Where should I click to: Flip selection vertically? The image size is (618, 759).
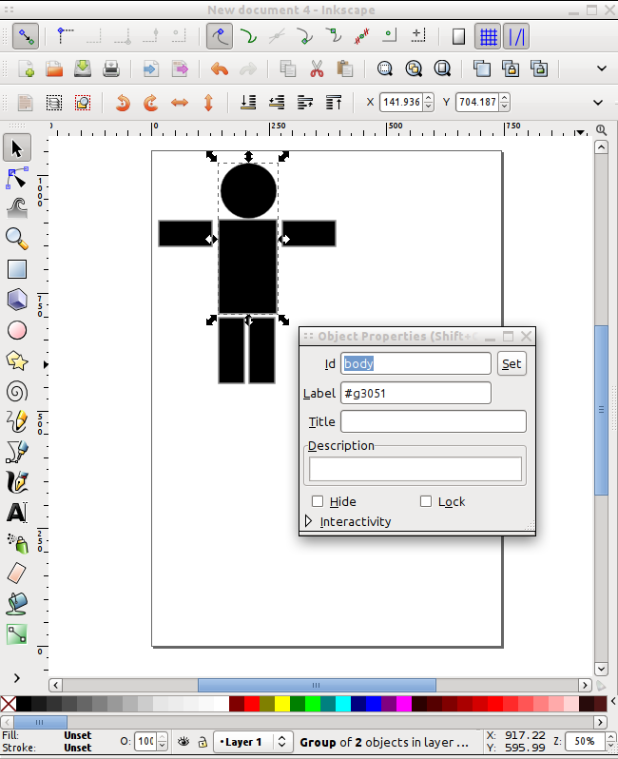pyautogui.click(x=208, y=103)
